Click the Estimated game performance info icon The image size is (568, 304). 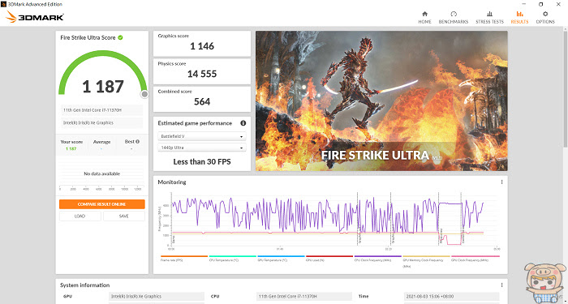[x=243, y=123]
